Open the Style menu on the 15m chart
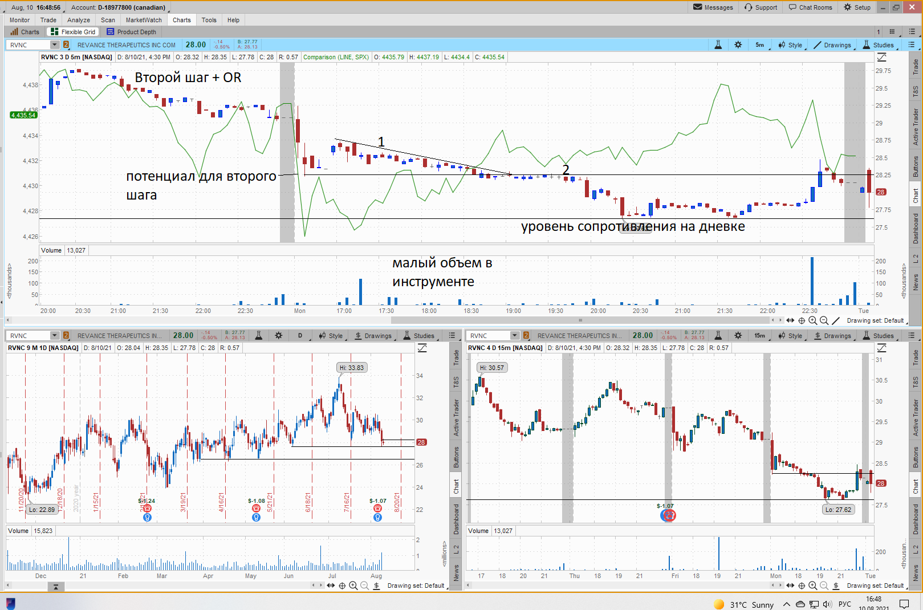Viewport: 923px width, 610px height. click(x=791, y=336)
